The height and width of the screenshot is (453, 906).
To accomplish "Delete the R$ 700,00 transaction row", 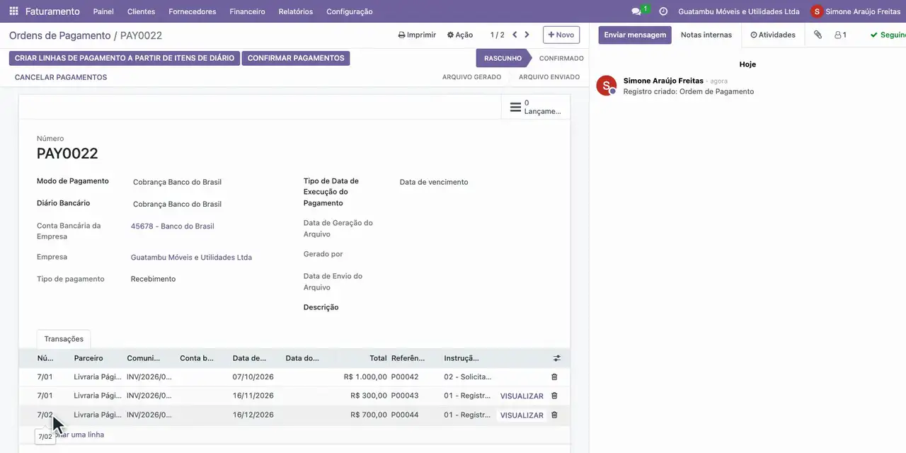I will 554,415.
